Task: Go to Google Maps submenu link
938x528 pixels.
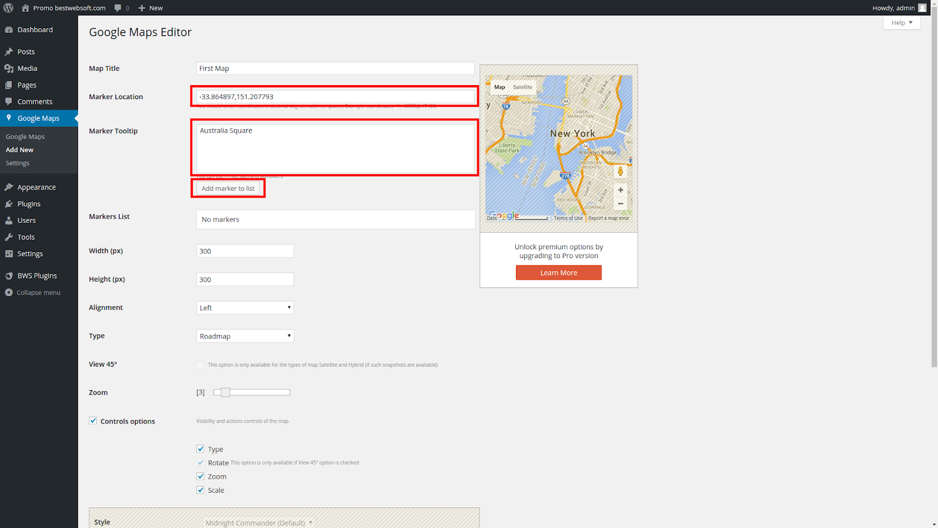Action: point(25,137)
